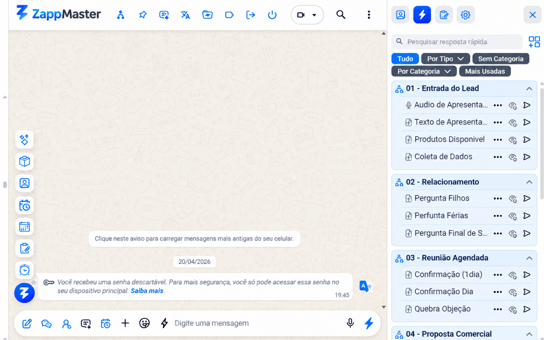Send the Pergunta Filhos reply
544x340 pixels.
click(x=527, y=198)
